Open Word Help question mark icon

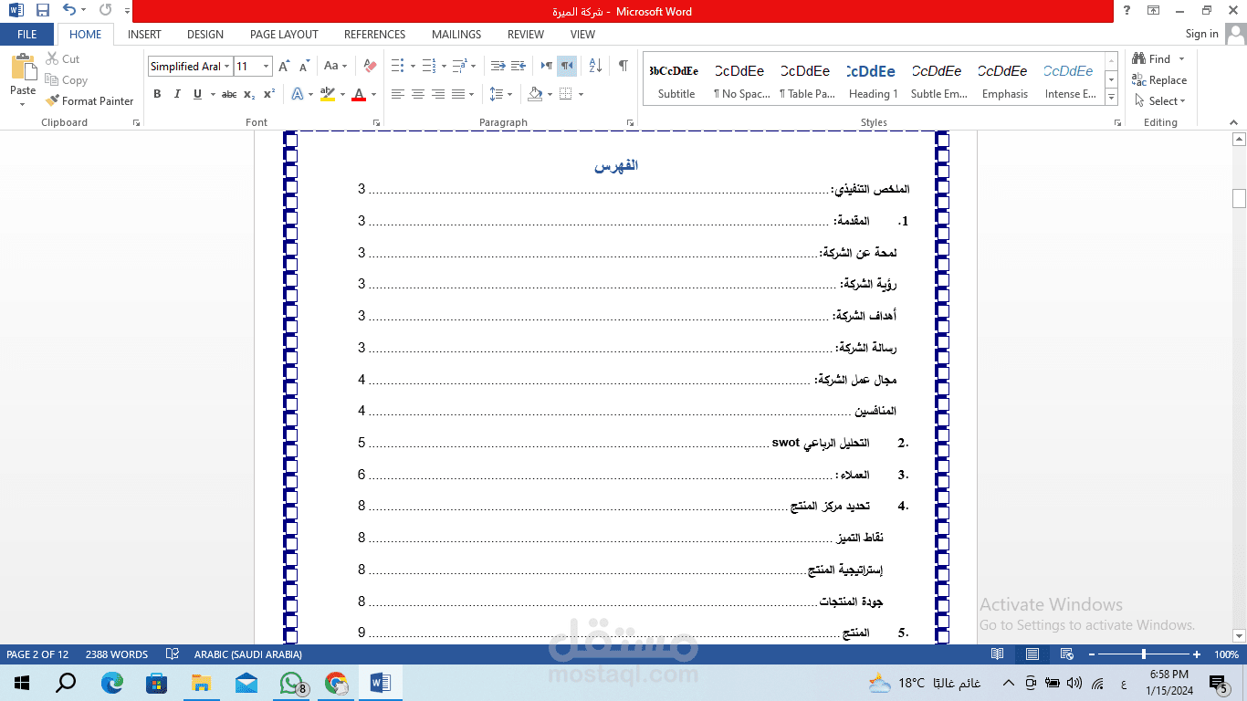[1127, 11]
